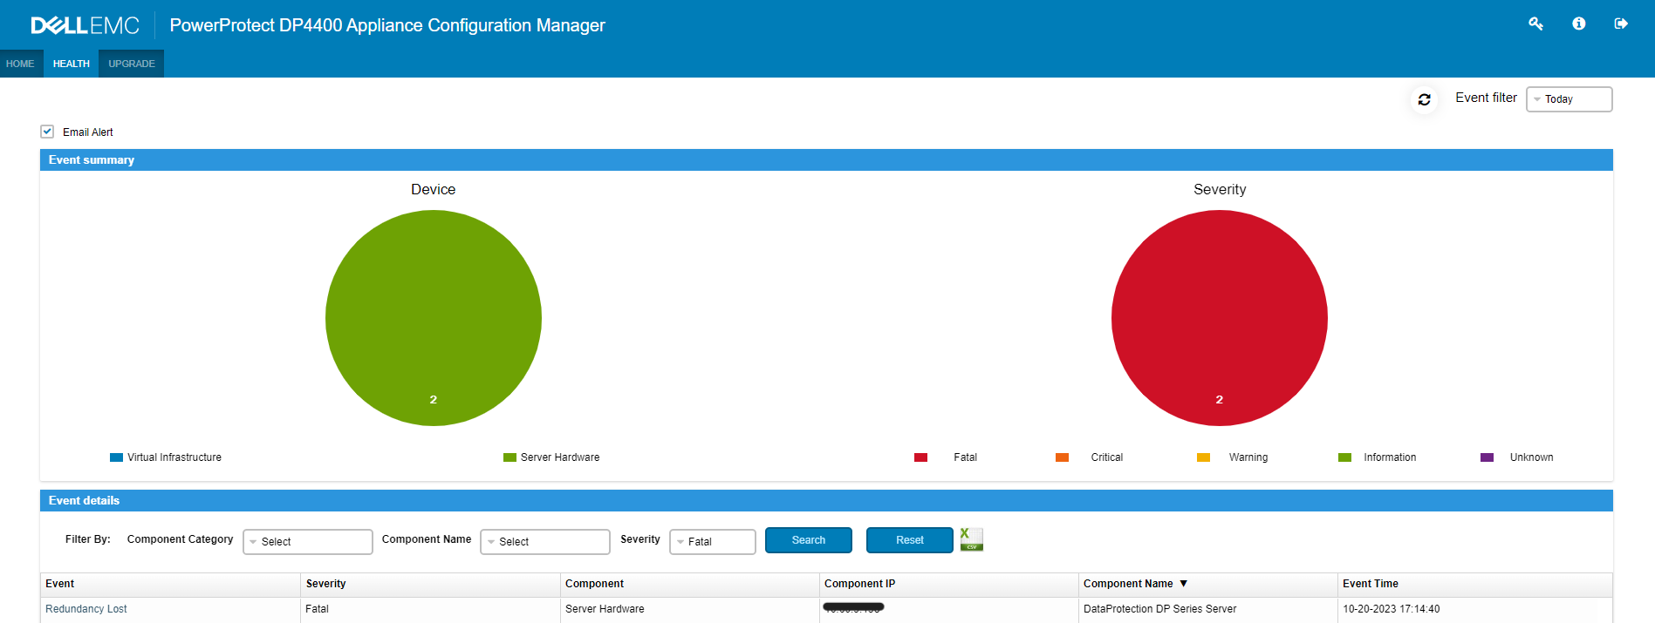Viewport: 1655px width, 623px height.
Task: Open the Component Category Select dropdown
Action: coord(308,541)
